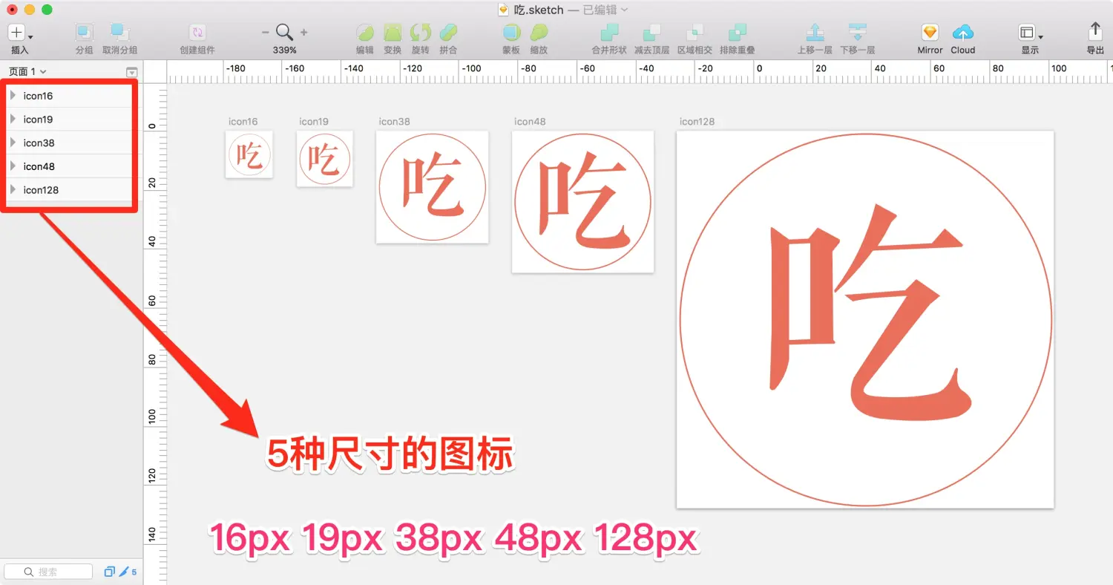Expand the icon19 layer triangle
The height and width of the screenshot is (585, 1113).
[13, 119]
